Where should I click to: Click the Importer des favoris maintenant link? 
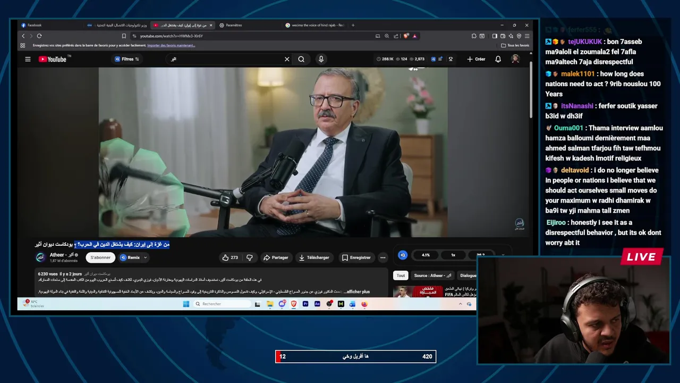pos(171,45)
